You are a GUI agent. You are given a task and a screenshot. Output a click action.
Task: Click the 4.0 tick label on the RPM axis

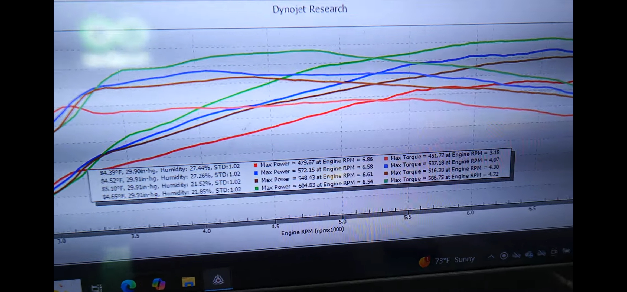pos(207,231)
